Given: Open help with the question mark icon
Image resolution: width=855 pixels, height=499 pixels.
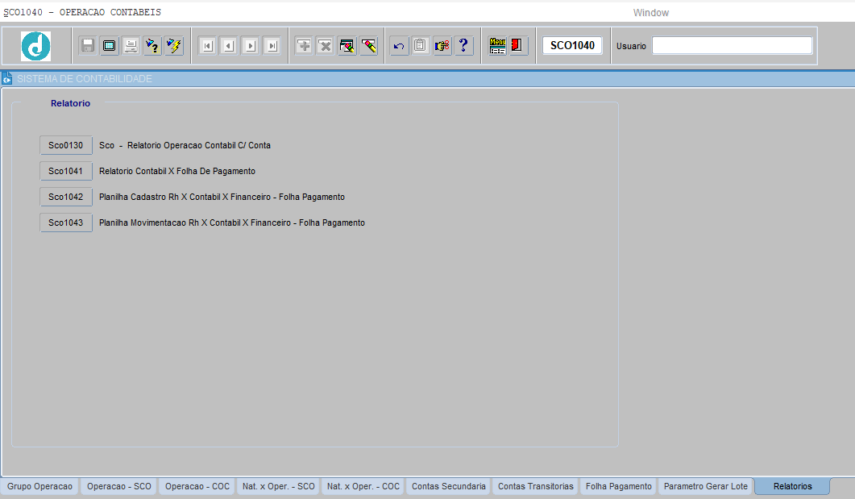Looking at the screenshot, I should tap(463, 46).
